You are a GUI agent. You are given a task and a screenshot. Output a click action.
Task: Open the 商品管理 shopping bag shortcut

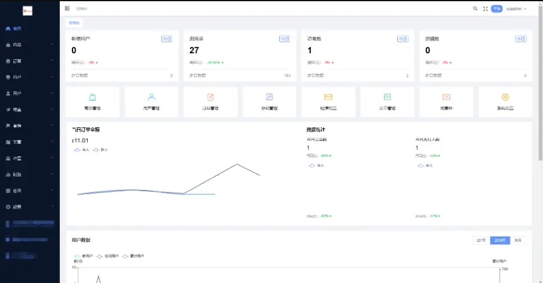(x=92, y=100)
